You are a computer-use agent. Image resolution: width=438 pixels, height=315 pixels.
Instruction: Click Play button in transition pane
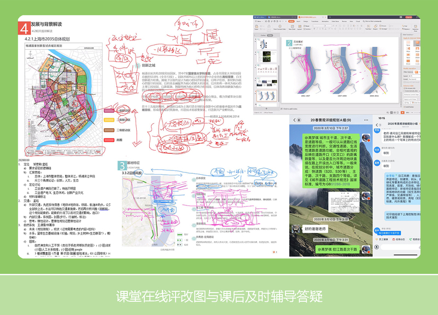[407, 102]
